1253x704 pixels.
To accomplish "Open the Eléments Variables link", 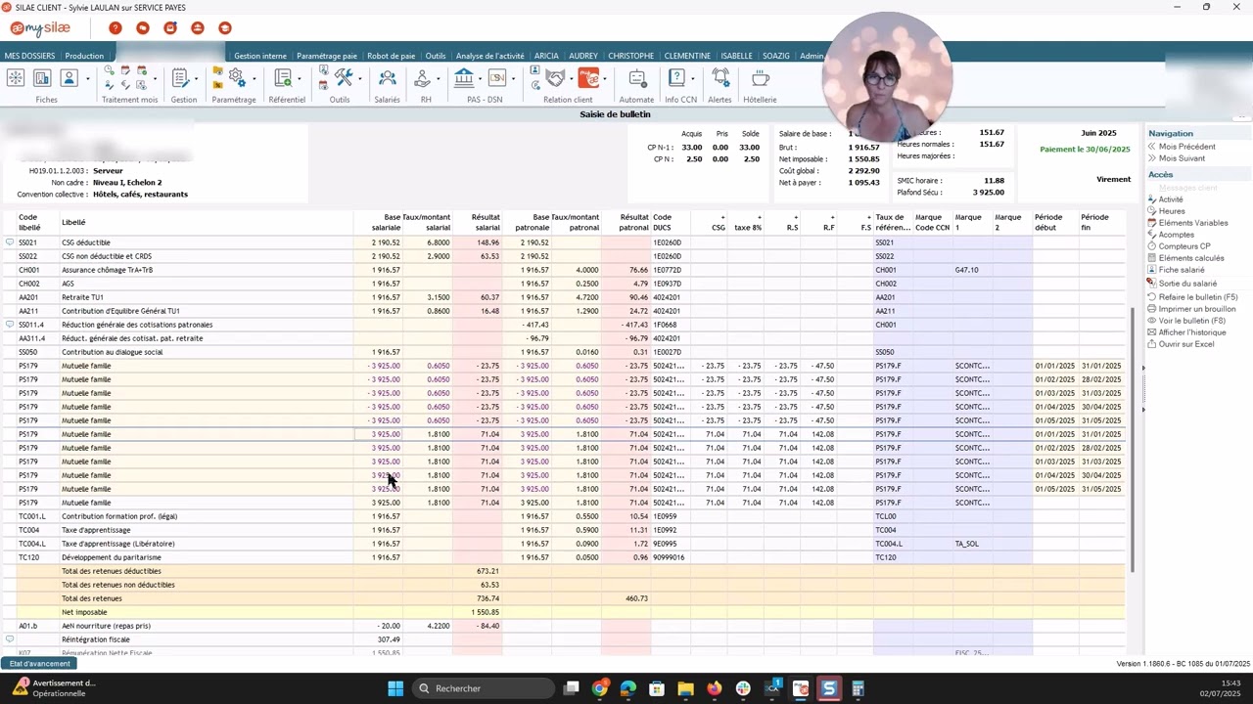I will point(1192,223).
